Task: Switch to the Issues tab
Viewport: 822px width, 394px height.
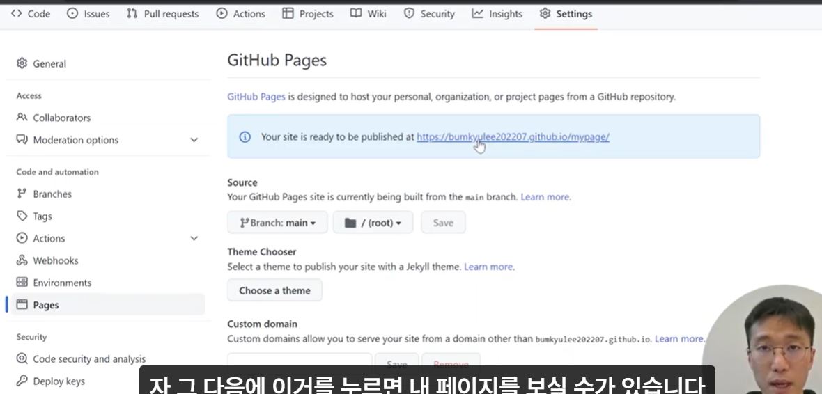Action: (x=88, y=14)
